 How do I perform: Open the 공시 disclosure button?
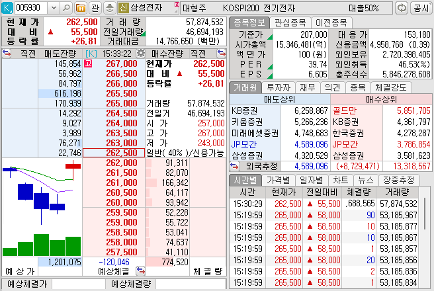[421, 8]
